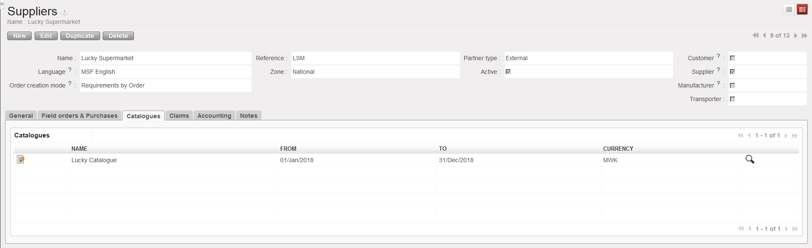The height and width of the screenshot is (248, 812).
Task: Open Lucky Catalogue edit icon
Action: click(x=21, y=160)
